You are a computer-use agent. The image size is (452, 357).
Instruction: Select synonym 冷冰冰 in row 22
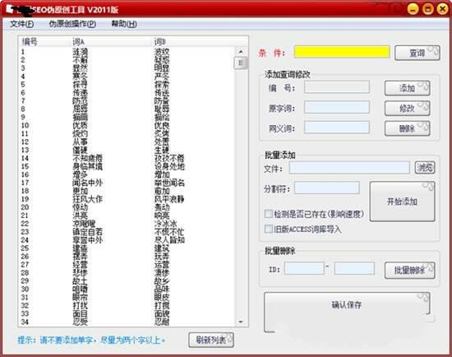(x=165, y=224)
